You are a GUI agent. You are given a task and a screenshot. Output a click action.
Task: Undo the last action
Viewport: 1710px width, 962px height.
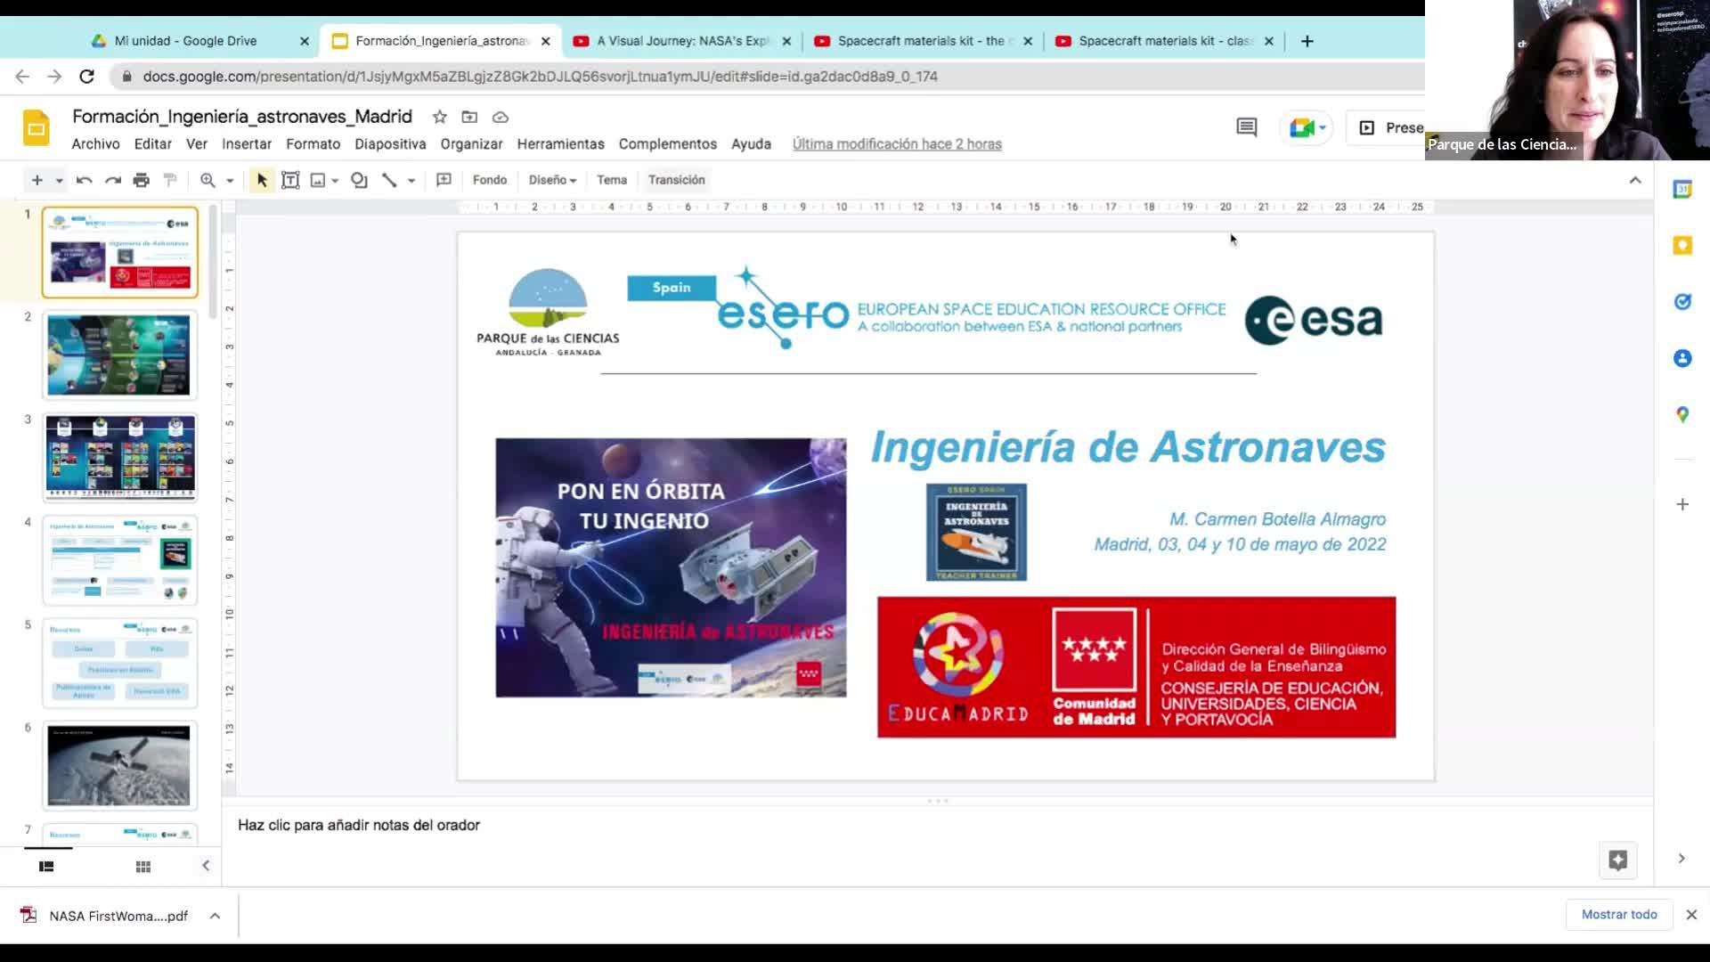tap(84, 180)
